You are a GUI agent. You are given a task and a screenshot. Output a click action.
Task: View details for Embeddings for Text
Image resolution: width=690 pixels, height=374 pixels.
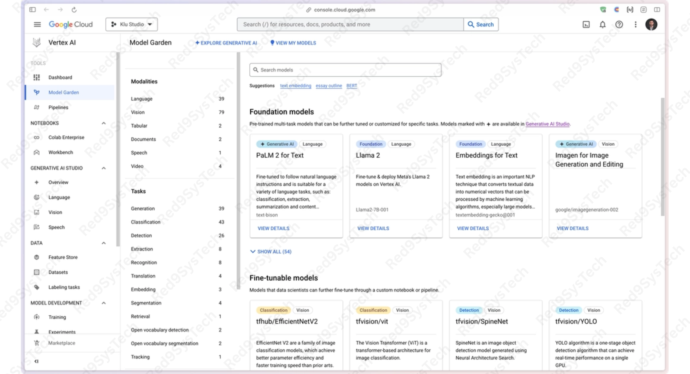473,228
